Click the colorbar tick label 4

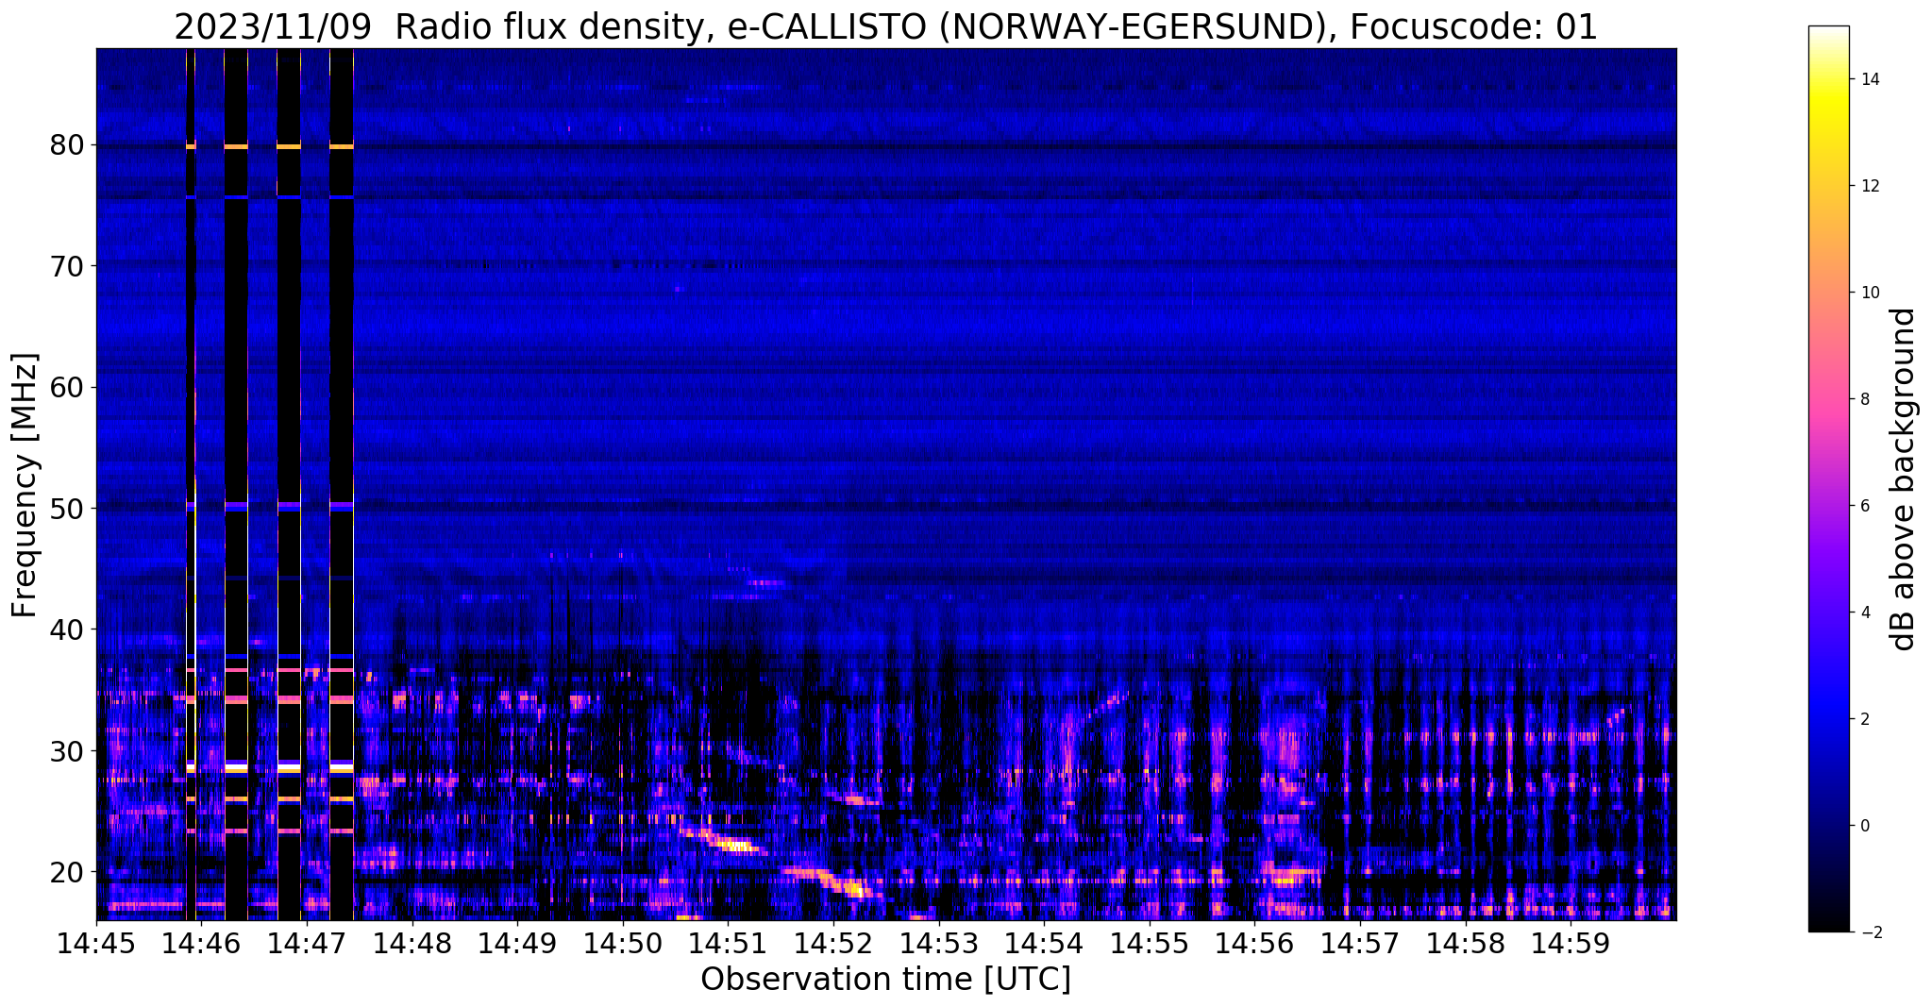(1863, 613)
